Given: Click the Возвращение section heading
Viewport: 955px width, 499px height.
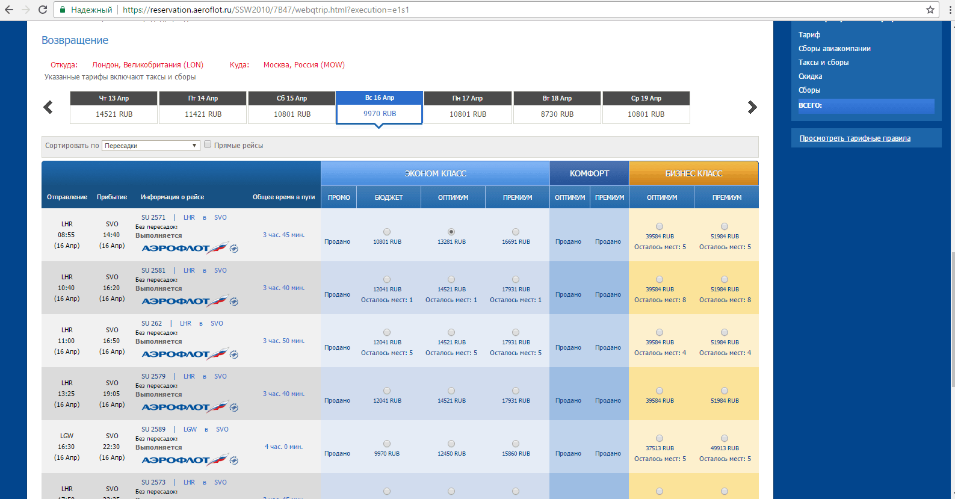Looking at the screenshot, I should point(75,40).
